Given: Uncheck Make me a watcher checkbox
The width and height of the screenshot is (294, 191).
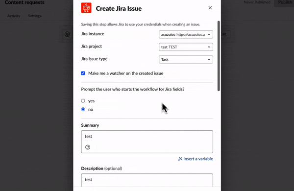Looking at the screenshot, I should (x=83, y=73).
